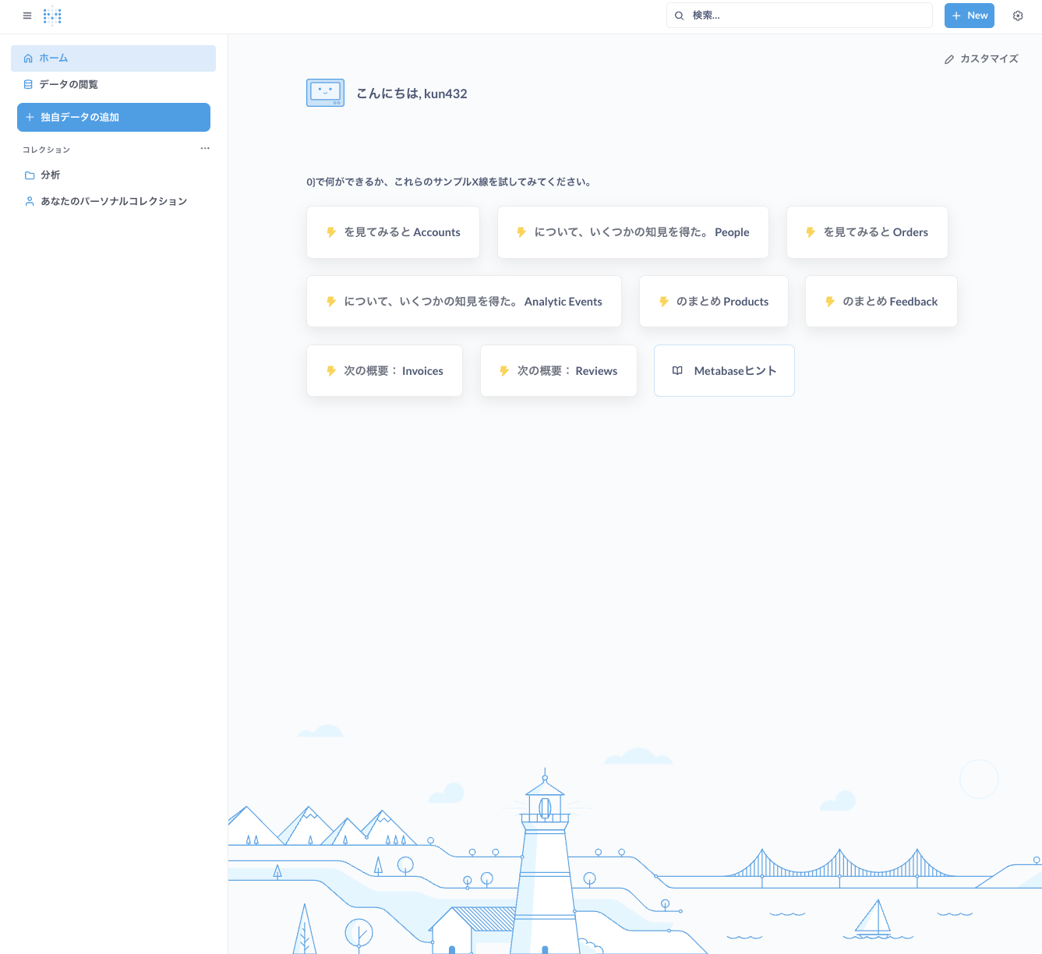Open the 次の概要 Invoices card
1042x954 pixels.
pyautogui.click(x=384, y=371)
